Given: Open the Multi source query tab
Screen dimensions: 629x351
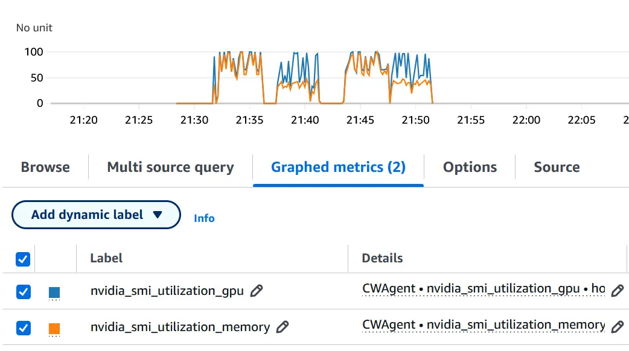Looking at the screenshot, I should pos(170,167).
